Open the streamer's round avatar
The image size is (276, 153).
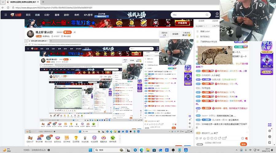[x=30, y=34]
